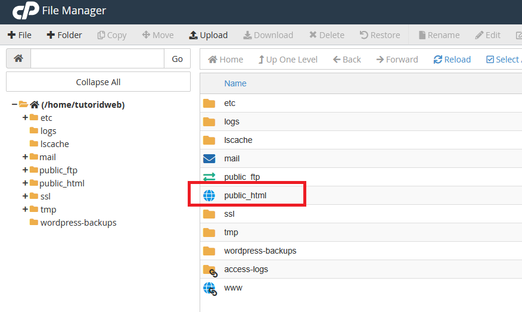Expand the public_html folder in tree
The image size is (522, 312).
pyautogui.click(x=25, y=183)
